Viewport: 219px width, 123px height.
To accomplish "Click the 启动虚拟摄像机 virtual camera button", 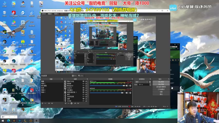I will [x=161, y=87].
